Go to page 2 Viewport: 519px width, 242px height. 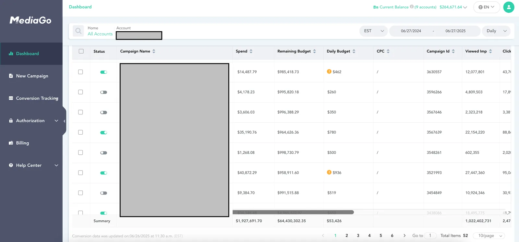(x=347, y=236)
